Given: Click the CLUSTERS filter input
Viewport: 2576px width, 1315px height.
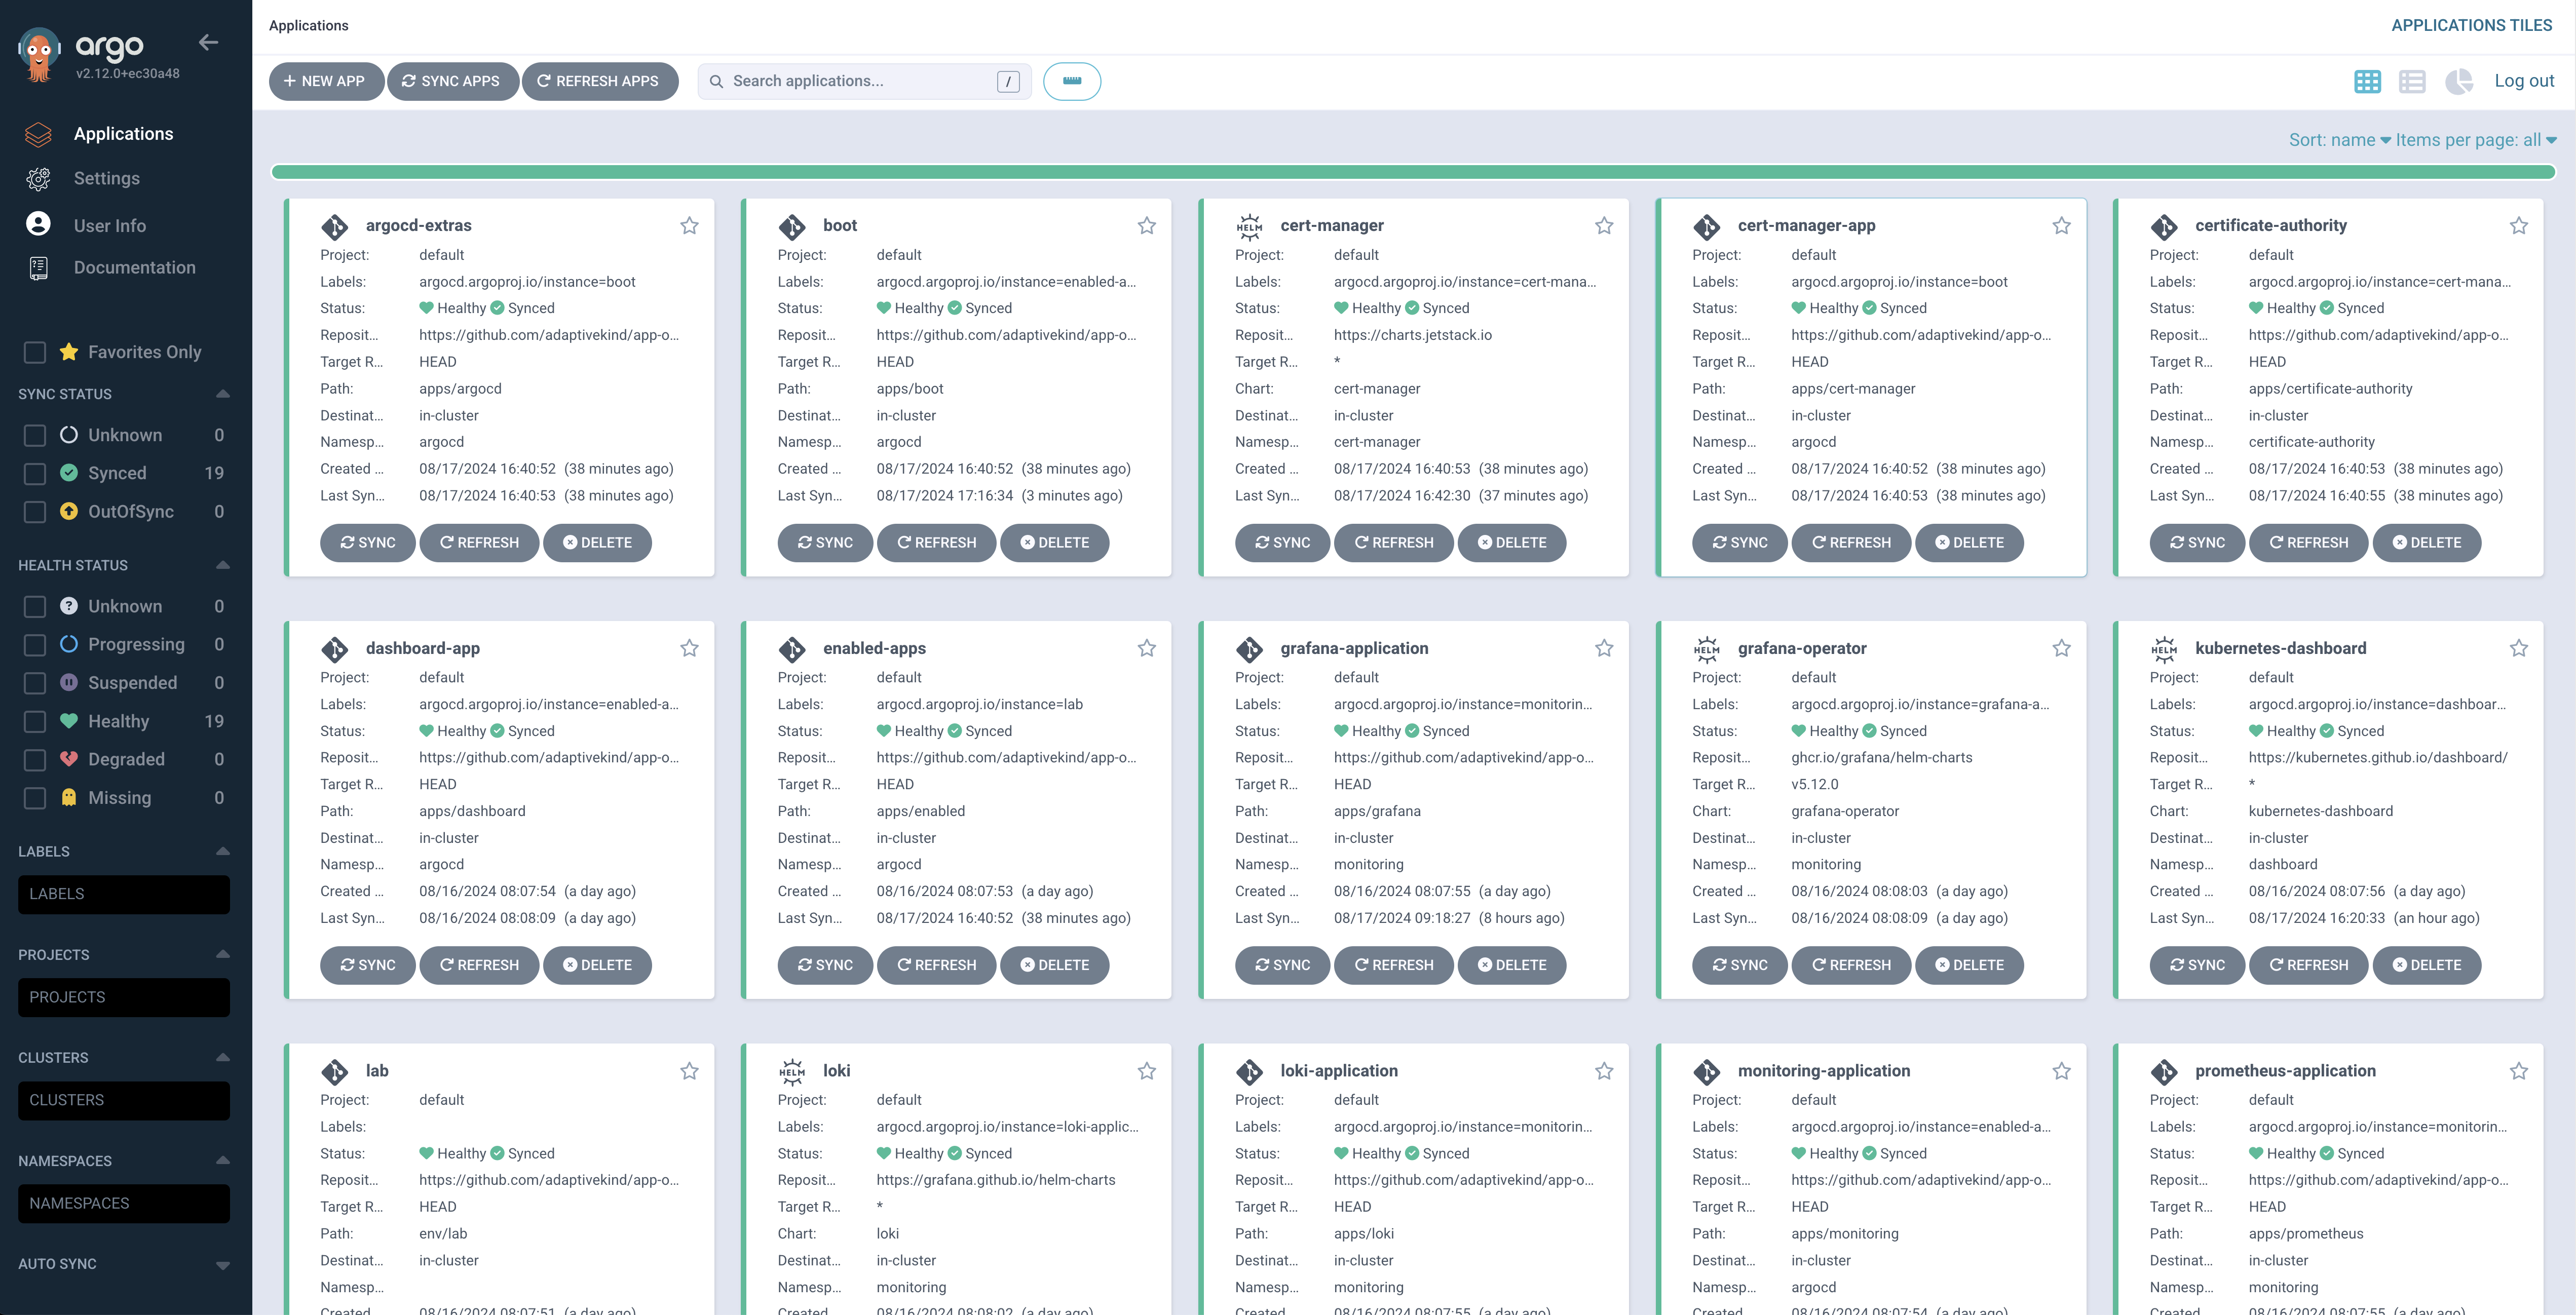Looking at the screenshot, I should [124, 1100].
